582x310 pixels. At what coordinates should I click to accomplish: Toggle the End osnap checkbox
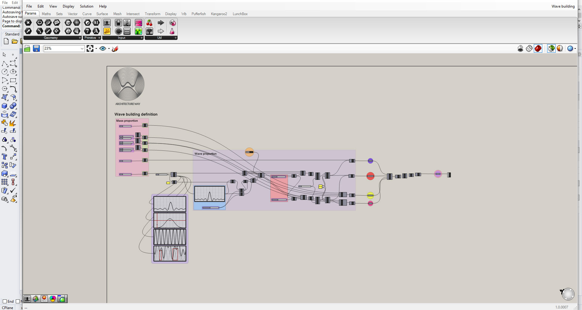coord(5,301)
